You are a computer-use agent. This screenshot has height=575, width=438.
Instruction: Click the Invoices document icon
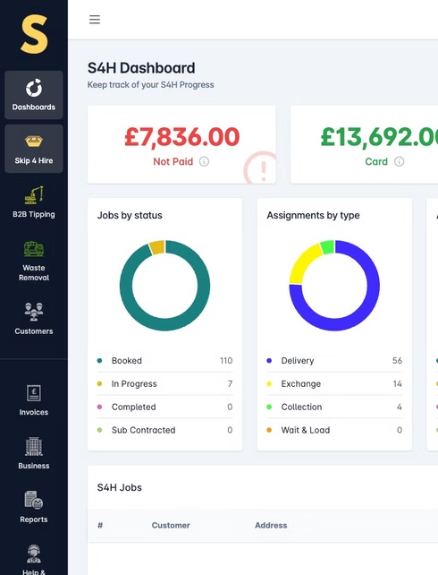(34, 393)
